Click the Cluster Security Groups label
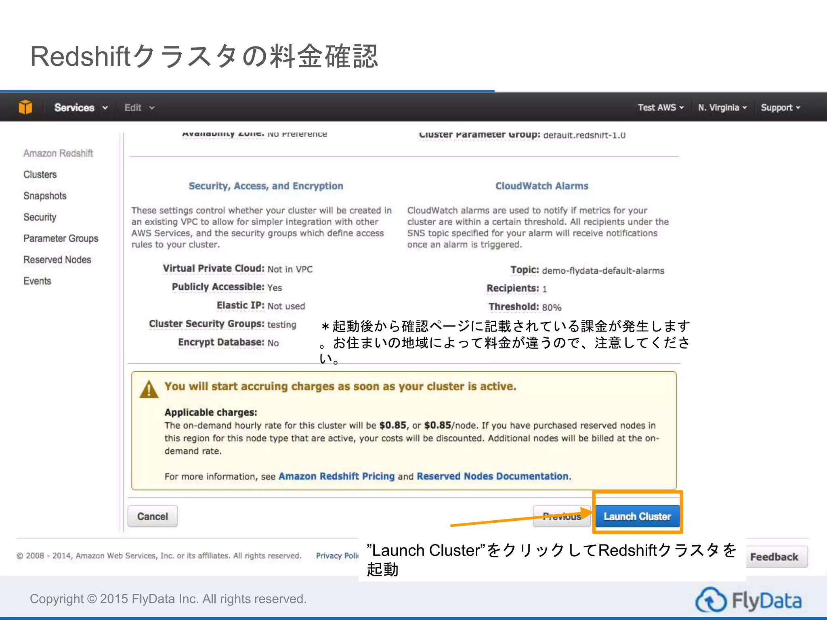The height and width of the screenshot is (620, 827). coord(207,324)
